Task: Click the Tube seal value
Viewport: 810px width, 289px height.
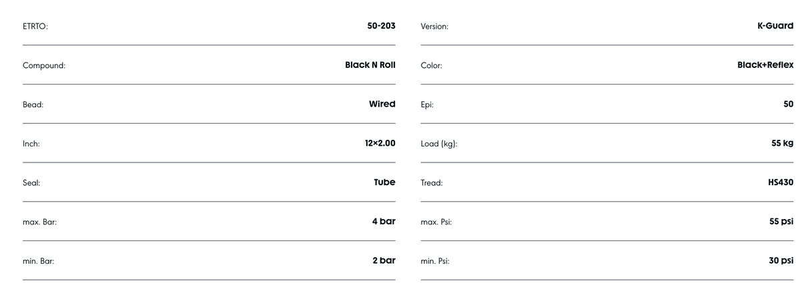Action: point(384,182)
